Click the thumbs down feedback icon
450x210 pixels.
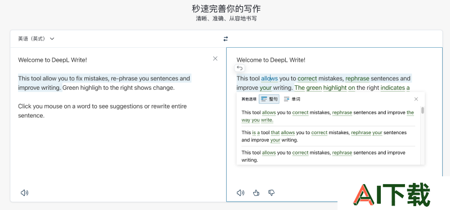click(x=271, y=193)
